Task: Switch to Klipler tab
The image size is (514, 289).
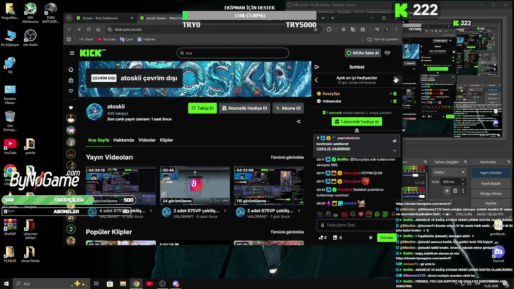Action: click(x=167, y=140)
